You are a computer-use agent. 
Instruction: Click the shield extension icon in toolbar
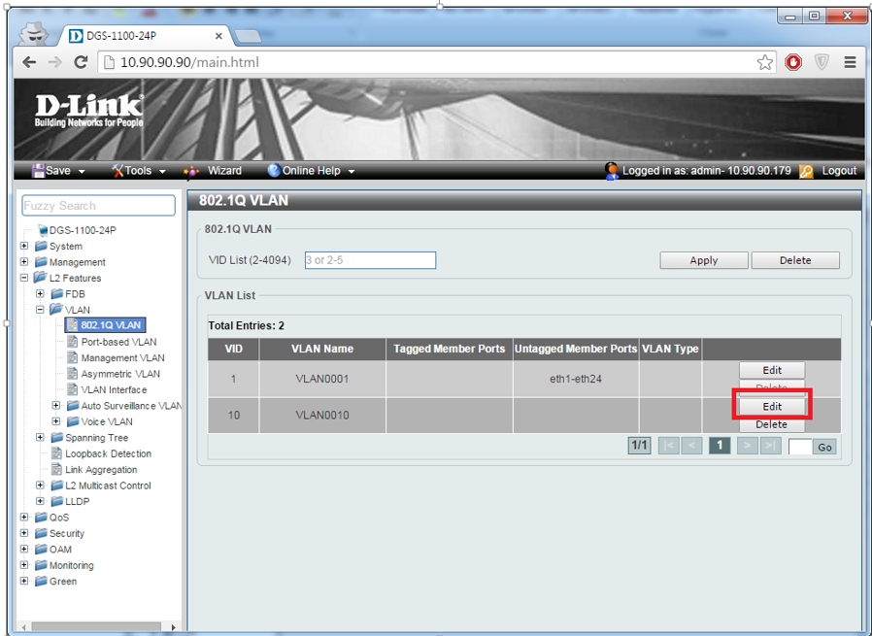pyautogui.click(x=822, y=62)
